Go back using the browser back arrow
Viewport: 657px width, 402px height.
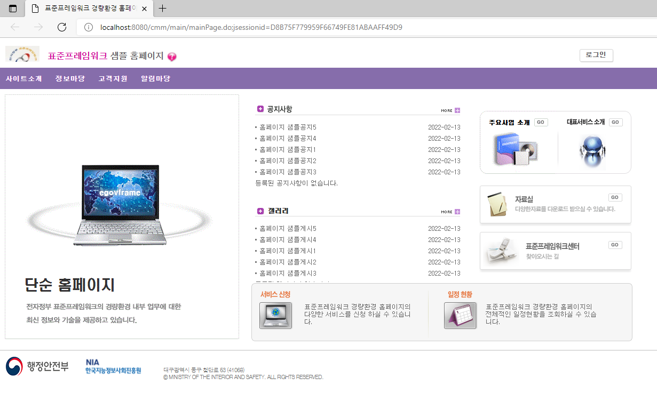coord(15,27)
